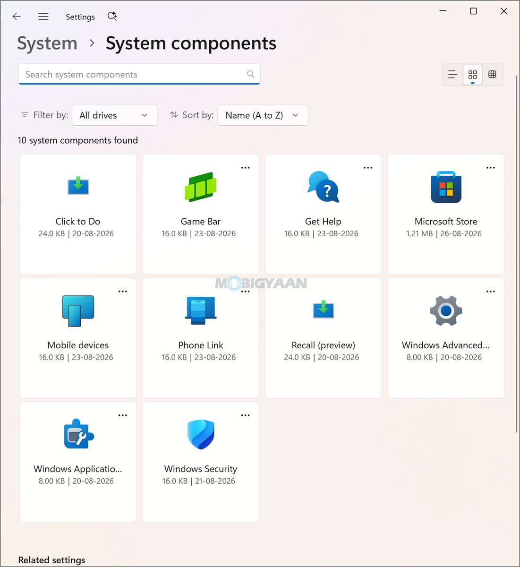
Task: Open more options for Game Bar
Action: [x=246, y=168]
